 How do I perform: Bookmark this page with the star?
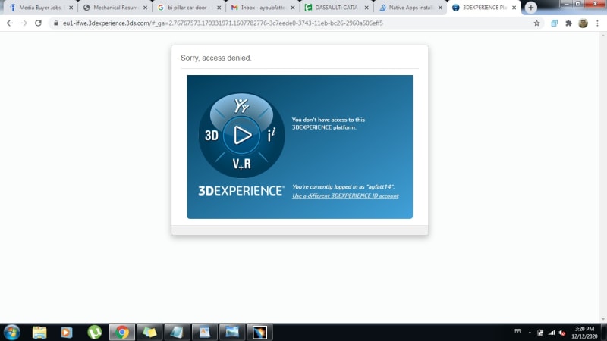(536, 23)
